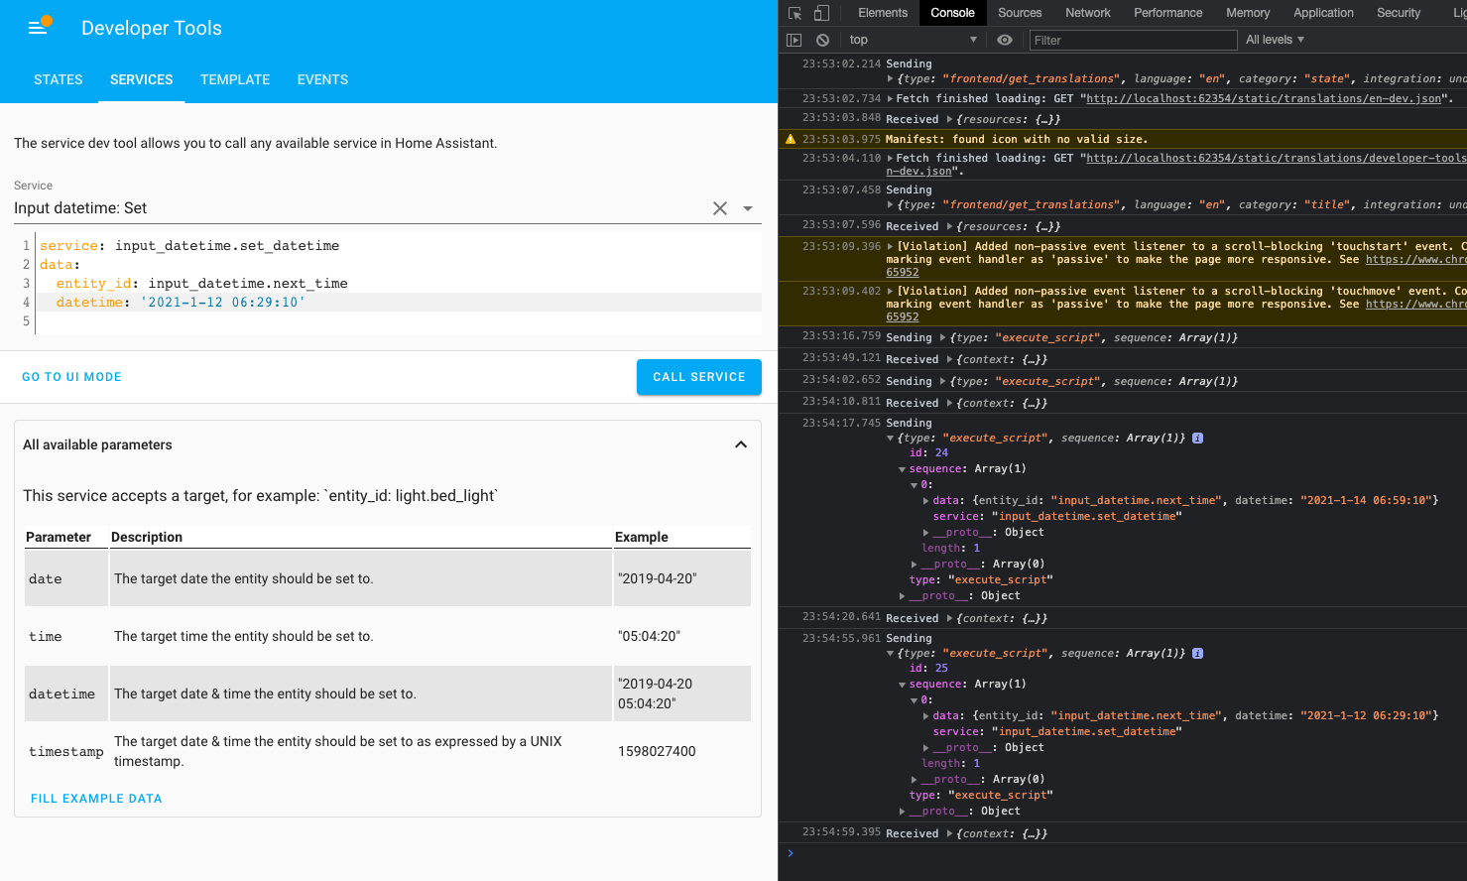This screenshot has height=881, width=1467.
Task: Open the Service field dropdown arrow
Action: click(x=749, y=208)
